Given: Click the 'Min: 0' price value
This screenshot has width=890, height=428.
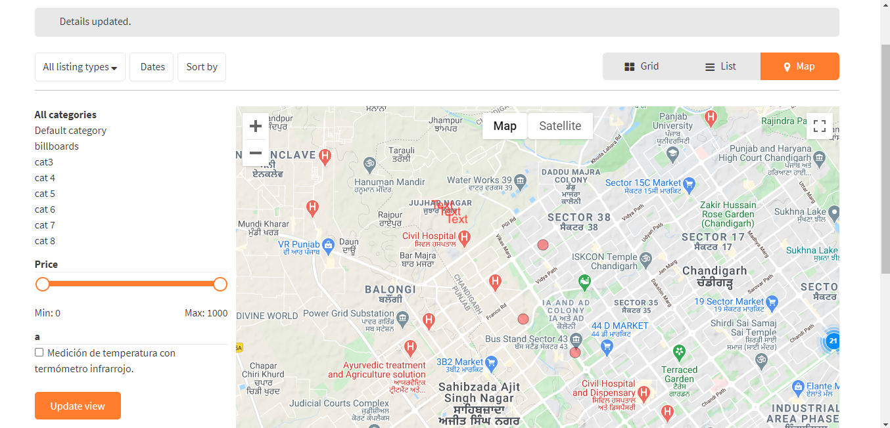Looking at the screenshot, I should [x=47, y=313].
